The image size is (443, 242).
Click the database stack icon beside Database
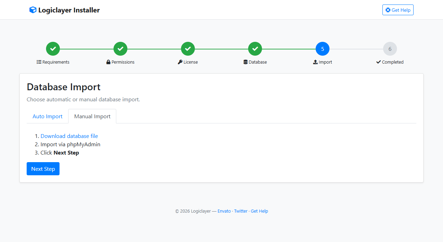pos(246,62)
